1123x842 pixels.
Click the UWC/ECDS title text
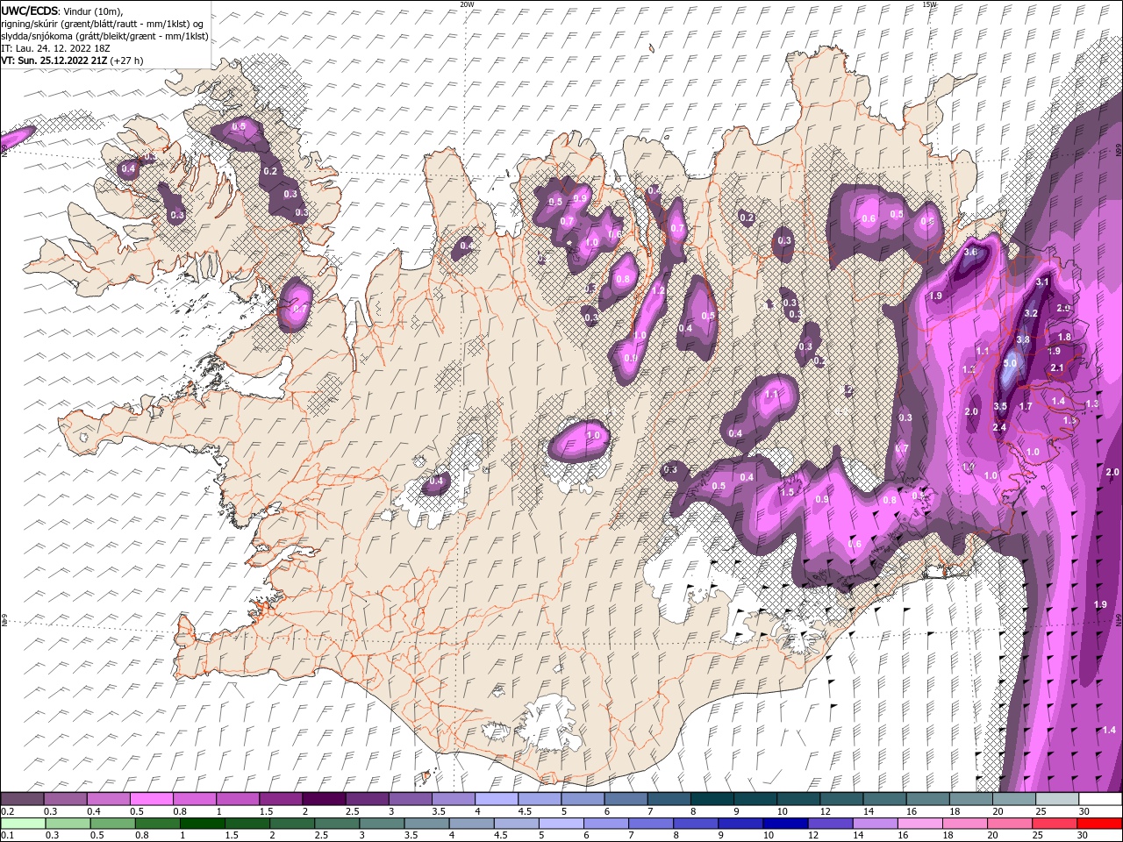click(x=30, y=11)
